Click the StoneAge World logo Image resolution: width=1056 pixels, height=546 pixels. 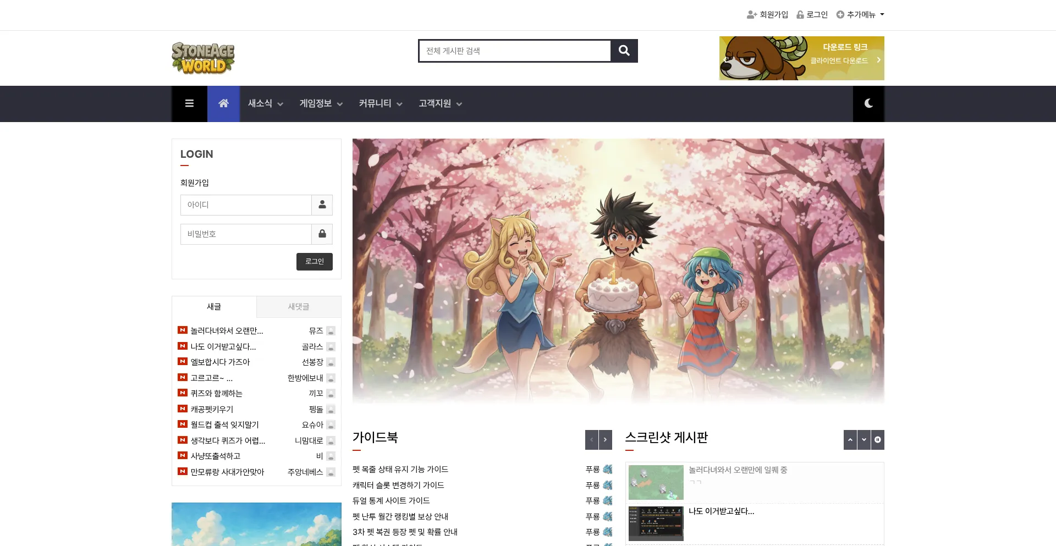click(203, 58)
